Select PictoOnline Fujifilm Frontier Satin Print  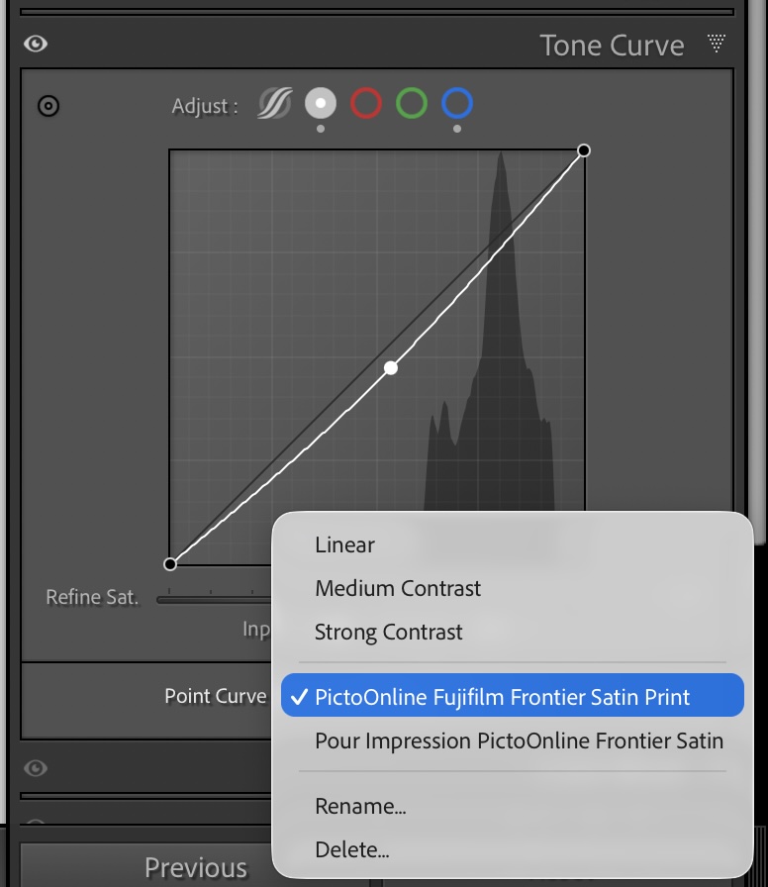point(502,696)
